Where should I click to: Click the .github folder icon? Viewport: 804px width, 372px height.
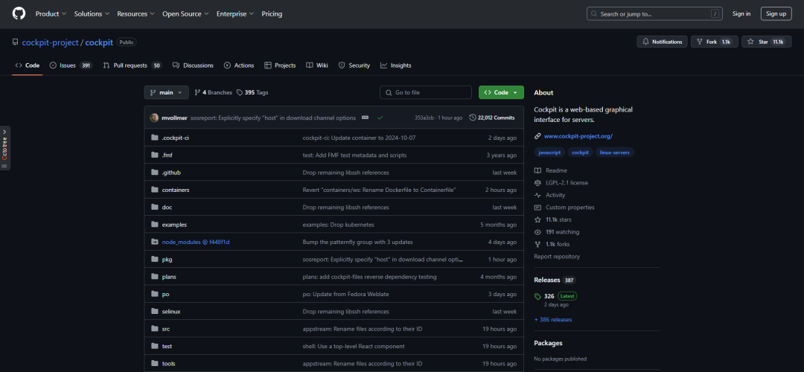(154, 172)
